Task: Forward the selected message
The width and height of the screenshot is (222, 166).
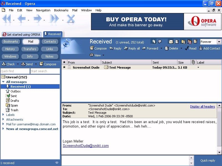Action: 150,48
